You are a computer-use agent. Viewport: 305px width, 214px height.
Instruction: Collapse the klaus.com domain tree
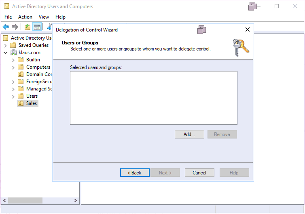click(x=6, y=52)
